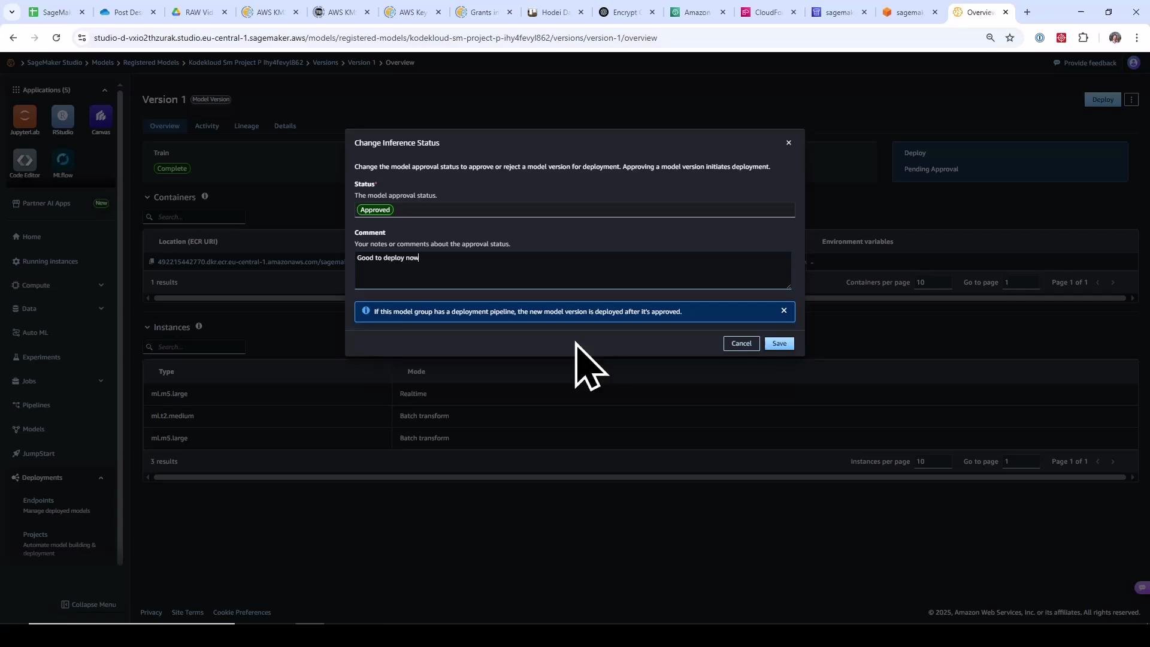This screenshot has width=1150, height=647.
Task: Open the three-dot menu beside Deploy
Action: (1131, 99)
